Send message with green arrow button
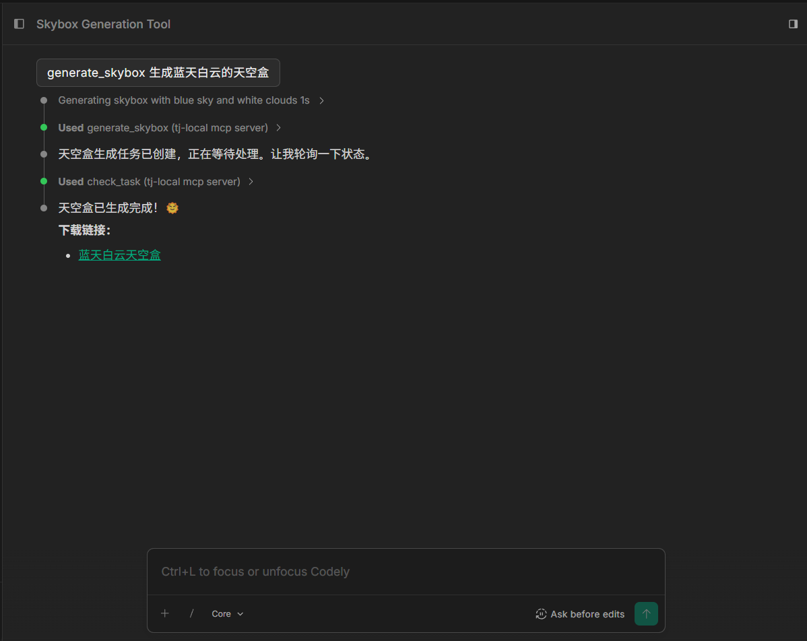Image resolution: width=807 pixels, height=641 pixels. (x=646, y=613)
